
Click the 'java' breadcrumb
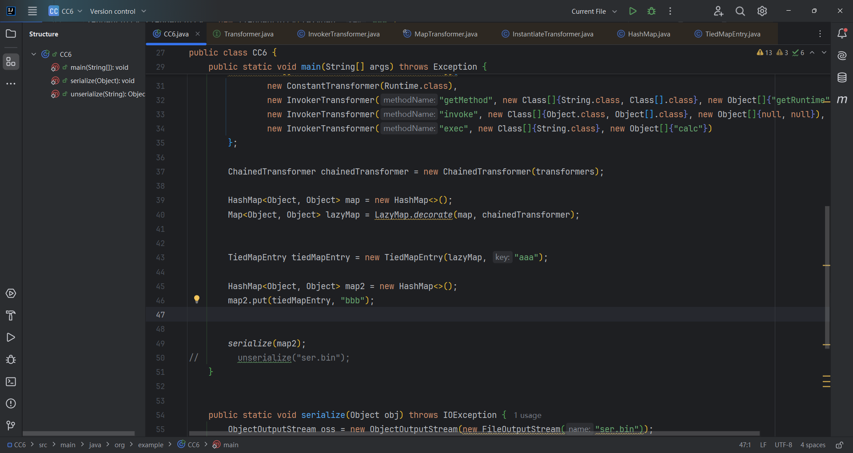coord(95,445)
